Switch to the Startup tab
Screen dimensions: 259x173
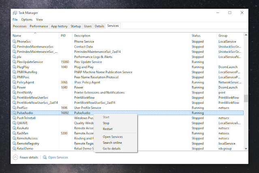pyautogui.click(x=76, y=26)
